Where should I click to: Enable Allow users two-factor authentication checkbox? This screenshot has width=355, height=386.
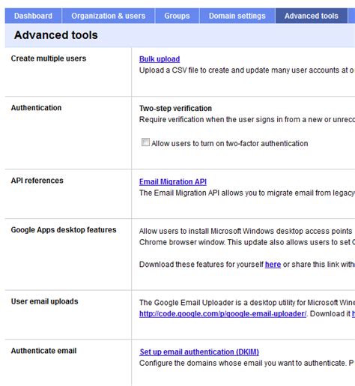(x=145, y=142)
